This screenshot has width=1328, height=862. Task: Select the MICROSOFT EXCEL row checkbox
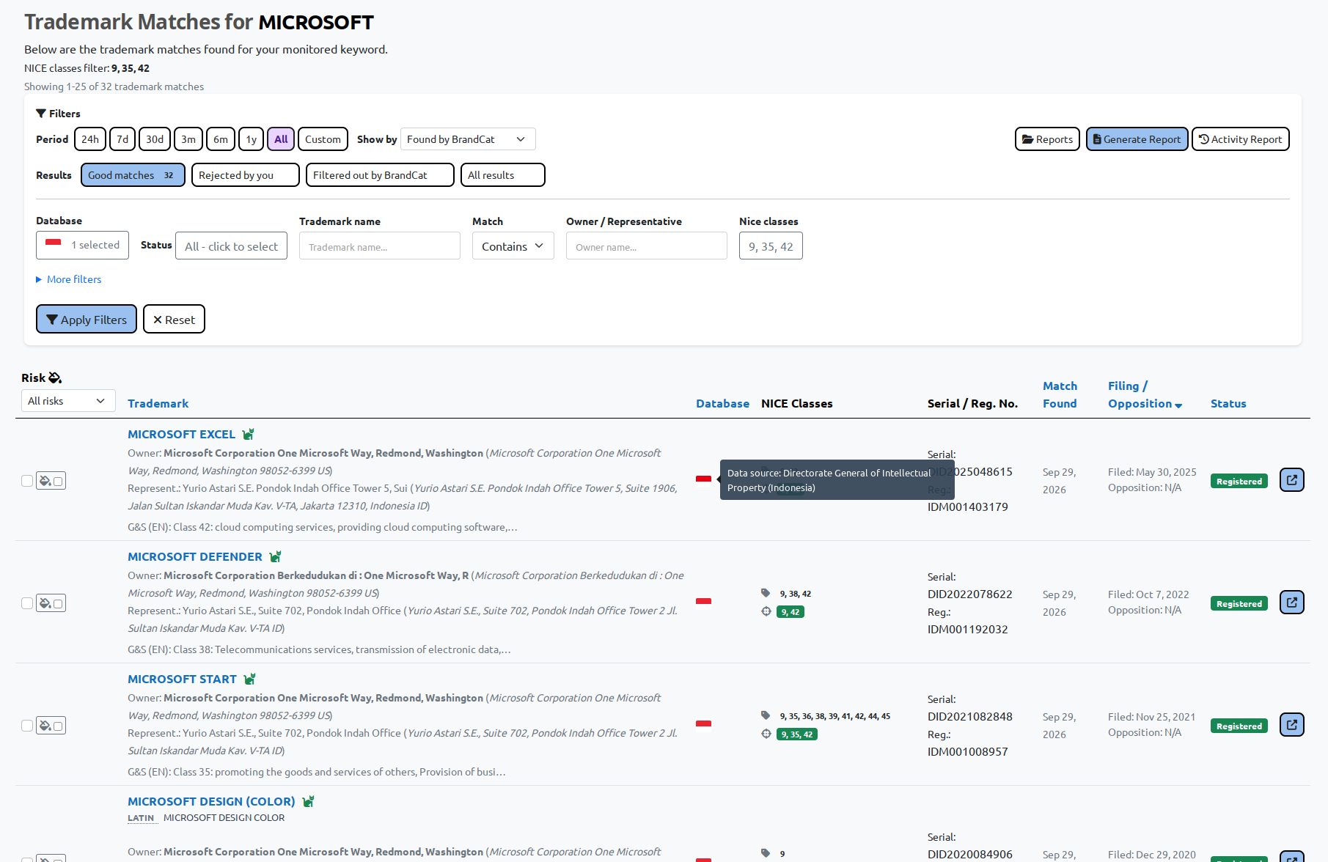(27, 481)
